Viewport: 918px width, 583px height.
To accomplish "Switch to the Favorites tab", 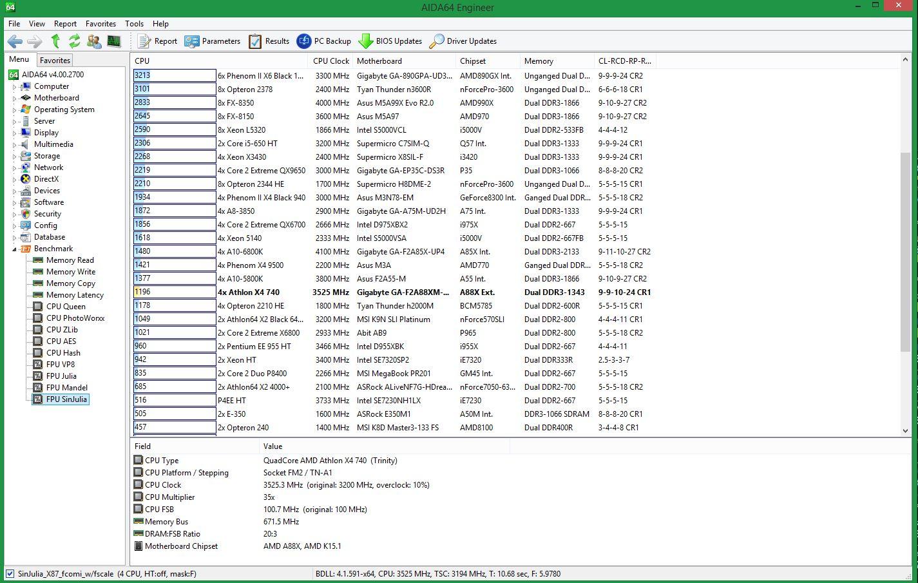I will point(55,60).
